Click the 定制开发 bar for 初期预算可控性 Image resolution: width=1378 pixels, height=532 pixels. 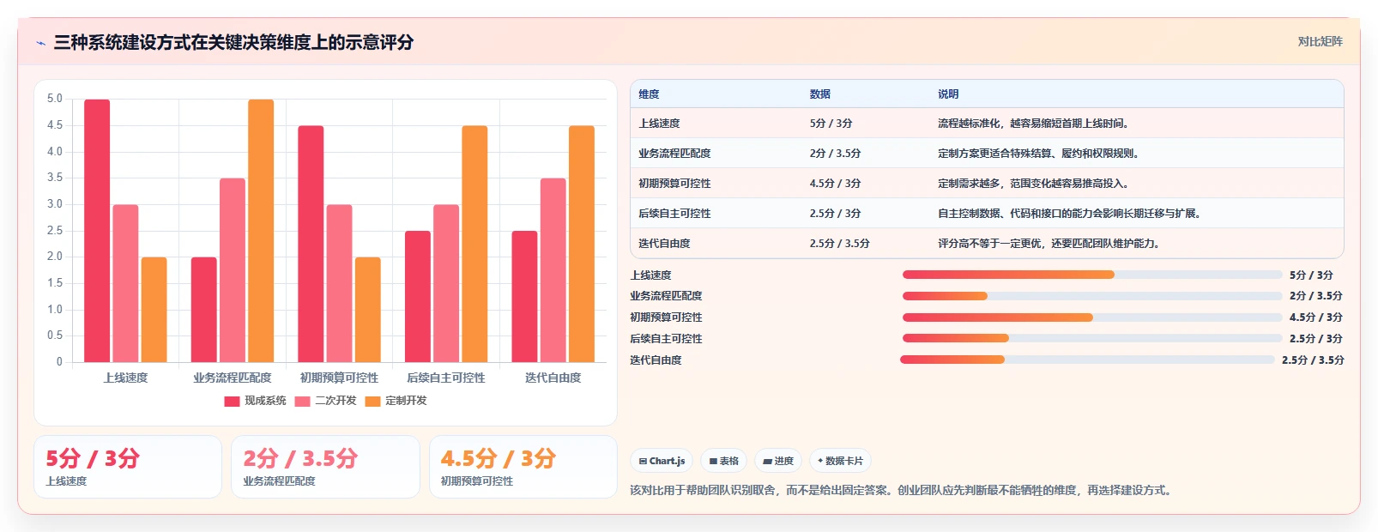coord(368,310)
